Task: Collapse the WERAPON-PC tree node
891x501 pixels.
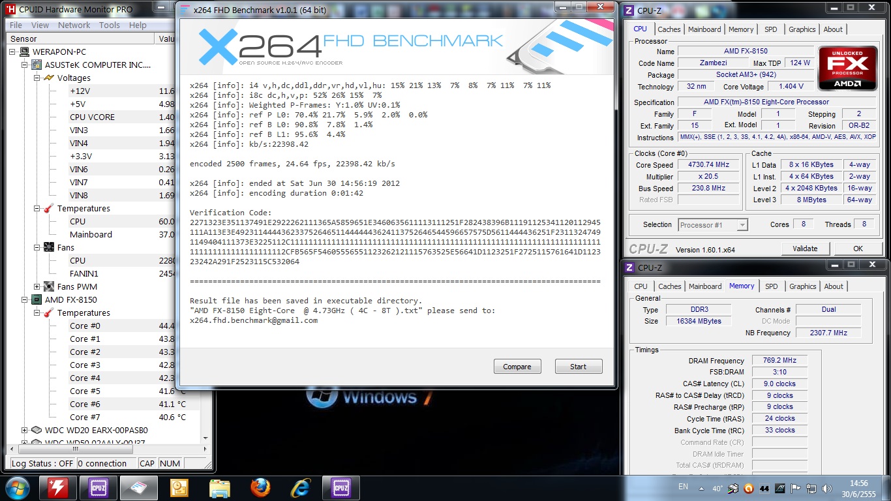Action: pyautogui.click(x=13, y=52)
